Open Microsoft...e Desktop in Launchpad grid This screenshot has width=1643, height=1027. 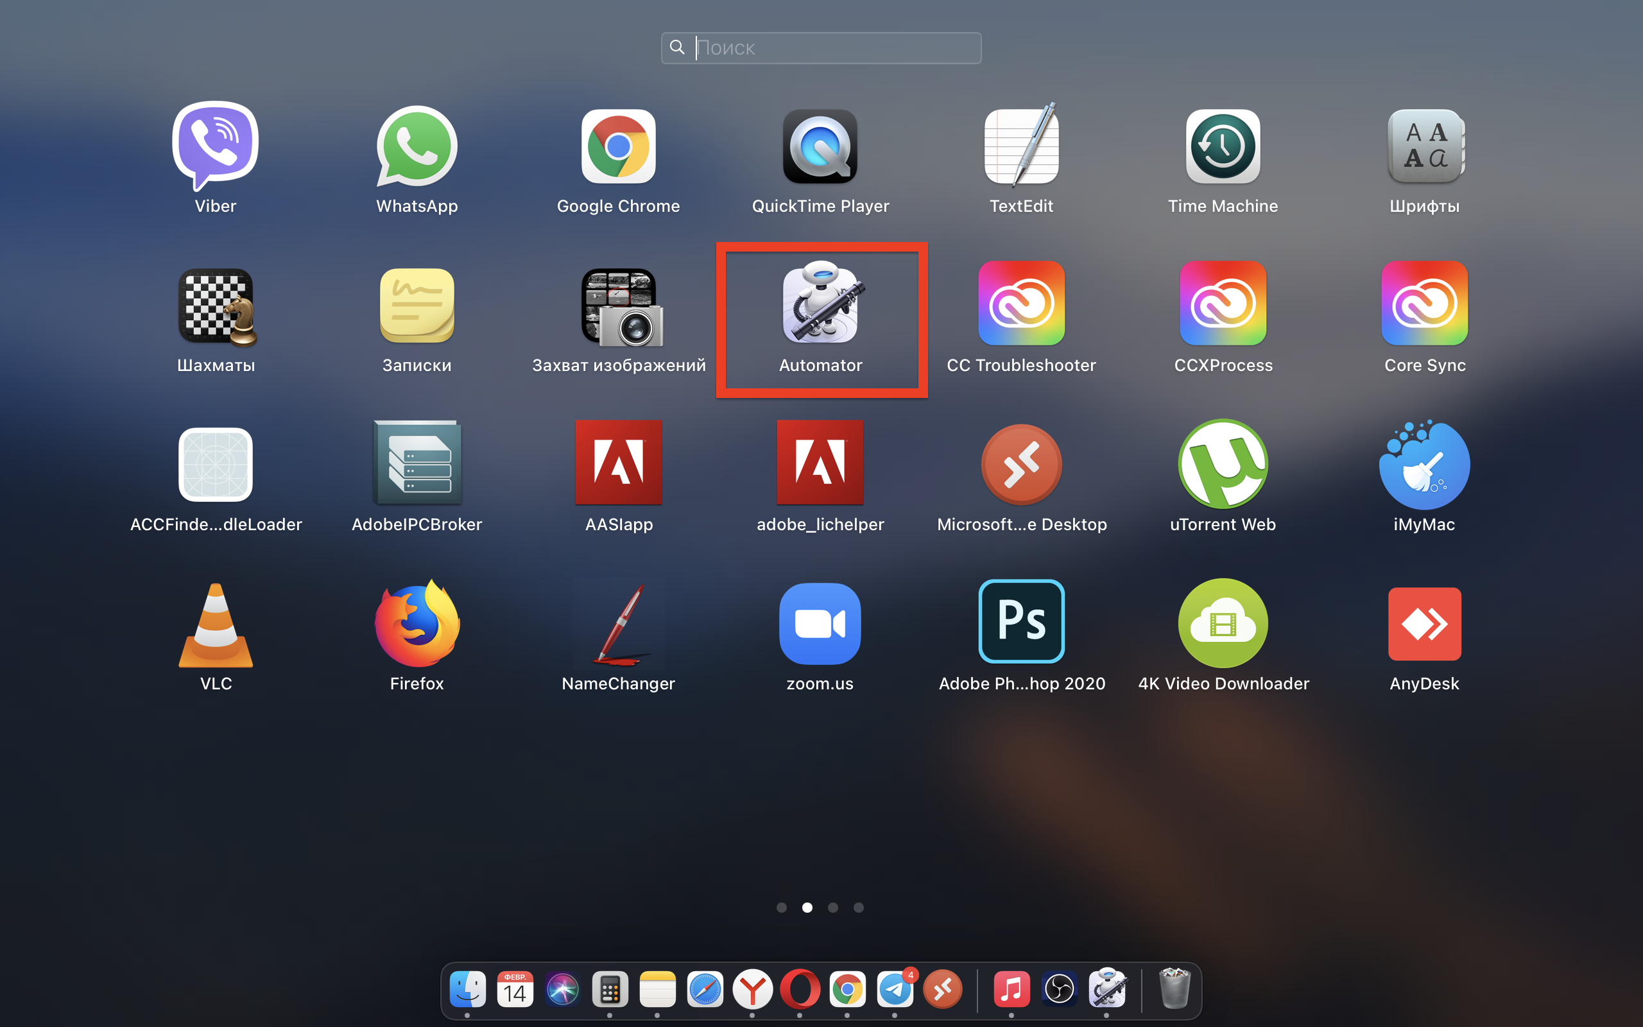coord(1021,465)
